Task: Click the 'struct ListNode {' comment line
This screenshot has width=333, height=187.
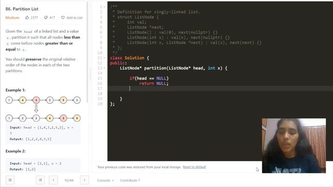Action: [138, 17]
